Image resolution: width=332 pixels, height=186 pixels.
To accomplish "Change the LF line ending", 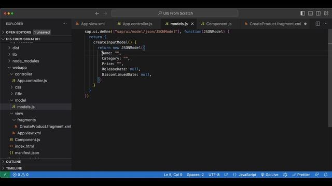I will pyautogui.click(x=226, y=175).
